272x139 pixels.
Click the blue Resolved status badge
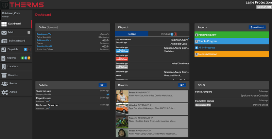(122, 51)
